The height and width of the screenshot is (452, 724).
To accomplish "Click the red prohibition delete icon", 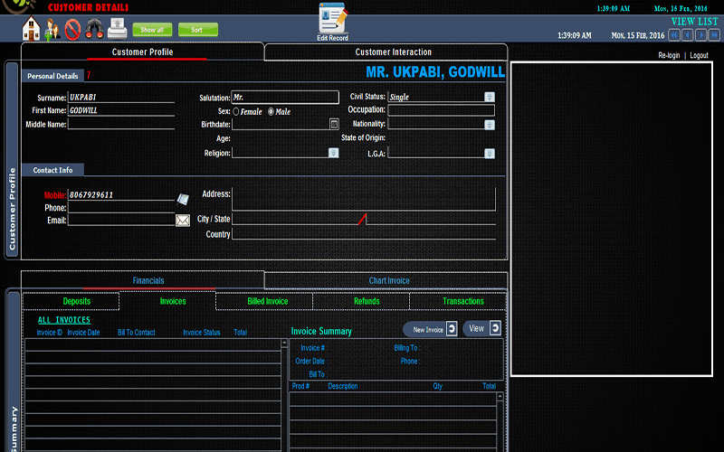I will click(x=72, y=29).
